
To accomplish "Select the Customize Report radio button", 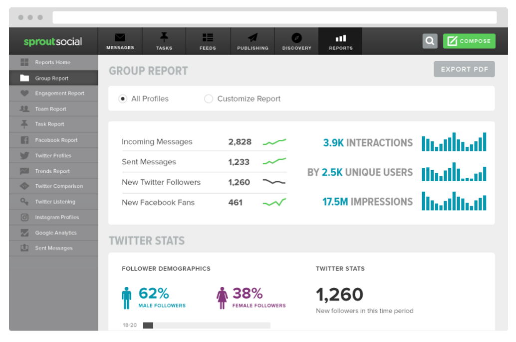I will tap(208, 99).
